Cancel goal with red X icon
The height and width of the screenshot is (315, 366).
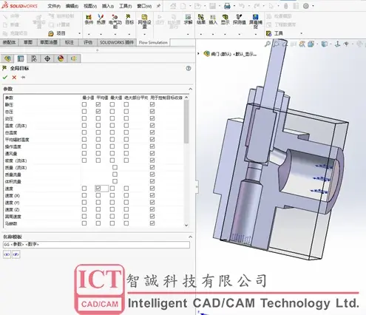coord(14,78)
